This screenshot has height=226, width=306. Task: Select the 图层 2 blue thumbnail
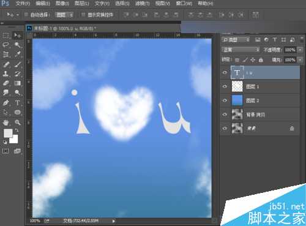pyautogui.click(x=237, y=100)
